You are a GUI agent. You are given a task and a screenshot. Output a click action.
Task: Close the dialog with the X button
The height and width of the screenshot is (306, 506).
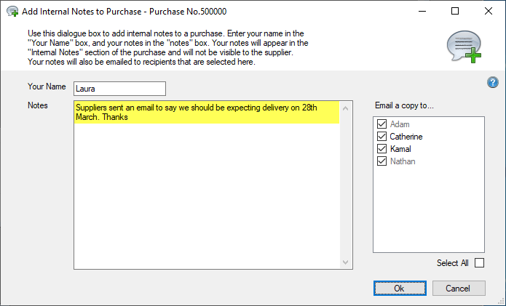tap(489, 11)
